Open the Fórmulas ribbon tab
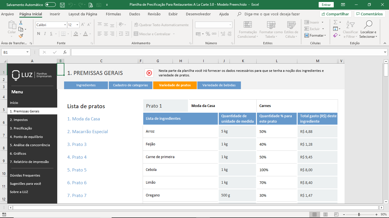The width and height of the screenshot is (389, 218). tap(113, 14)
